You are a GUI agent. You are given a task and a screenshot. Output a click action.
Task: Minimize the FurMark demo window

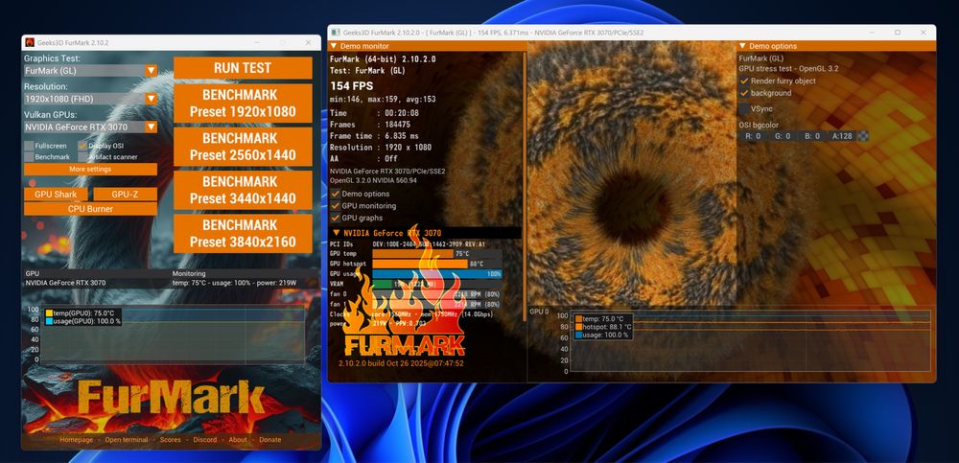[x=873, y=33]
